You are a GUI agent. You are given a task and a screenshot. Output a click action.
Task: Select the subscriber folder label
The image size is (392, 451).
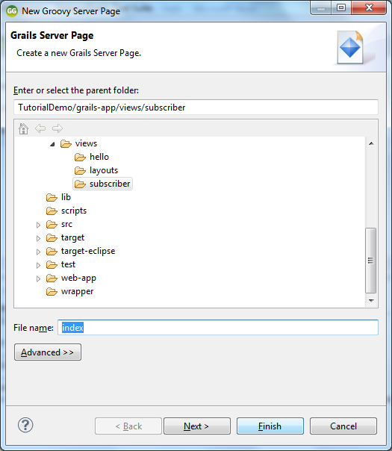110,184
